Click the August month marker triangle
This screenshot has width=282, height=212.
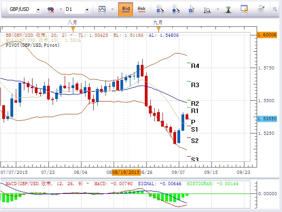click(73, 29)
